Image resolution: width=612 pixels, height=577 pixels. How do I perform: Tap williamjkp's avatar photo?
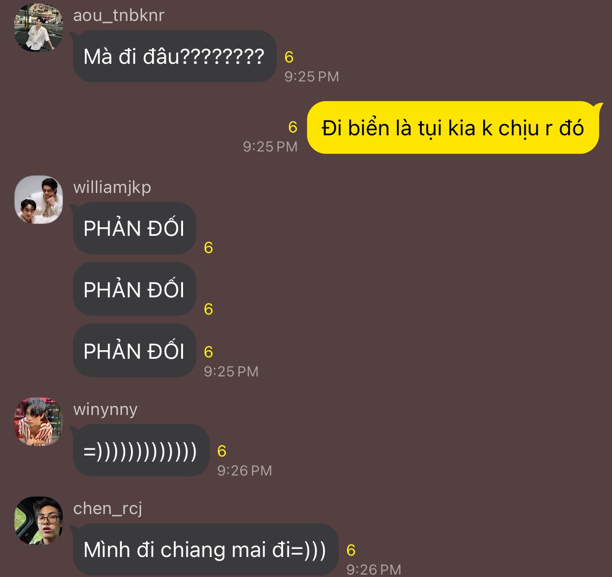(x=39, y=200)
